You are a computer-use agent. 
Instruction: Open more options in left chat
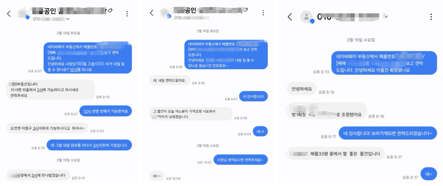click(x=127, y=14)
